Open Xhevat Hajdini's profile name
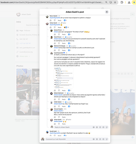Image resolution: width=136 pixels, height=144 pixels. pyautogui.click(x=58, y=109)
